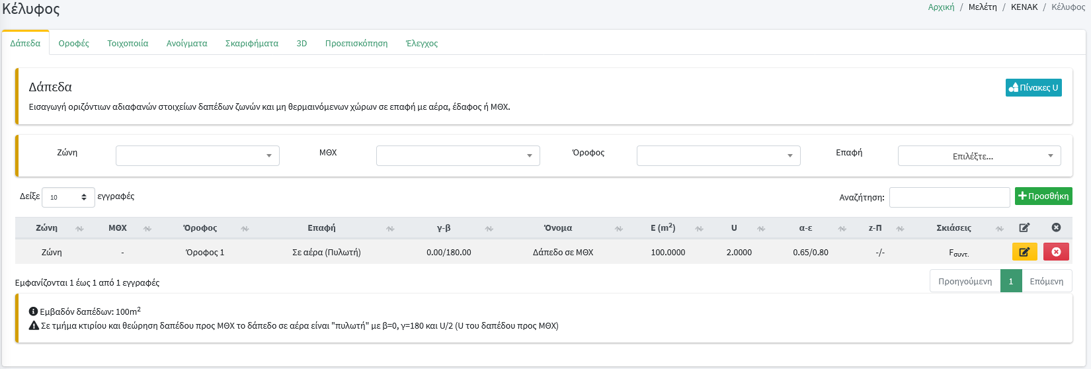1091x369 pixels.
Task: Change the number of entries shown selector
Action: (68, 197)
